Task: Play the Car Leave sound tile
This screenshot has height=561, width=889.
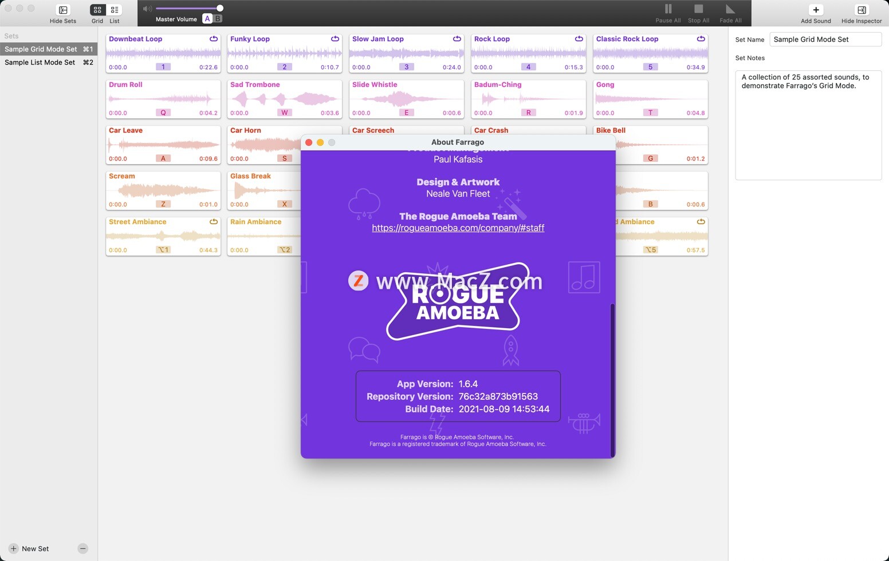Action: coord(163,145)
